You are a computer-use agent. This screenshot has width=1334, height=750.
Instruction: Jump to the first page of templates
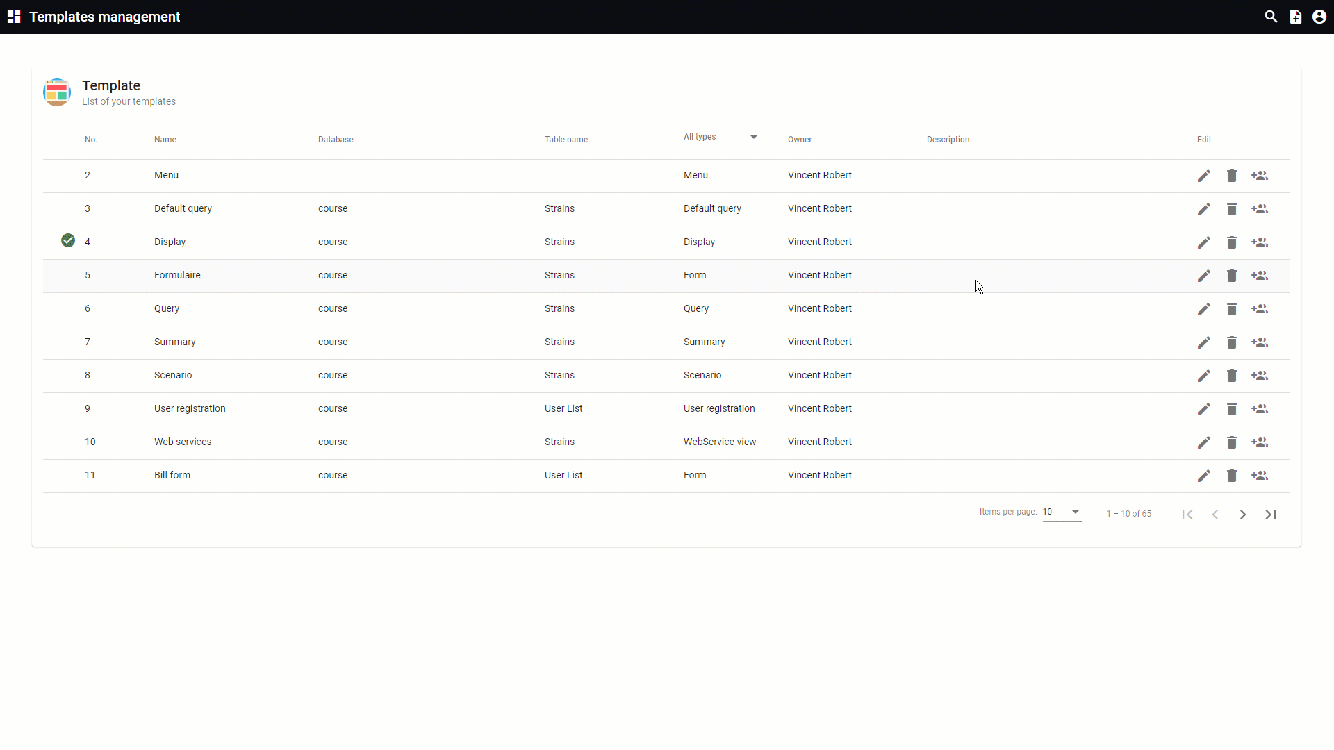(1187, 515)
